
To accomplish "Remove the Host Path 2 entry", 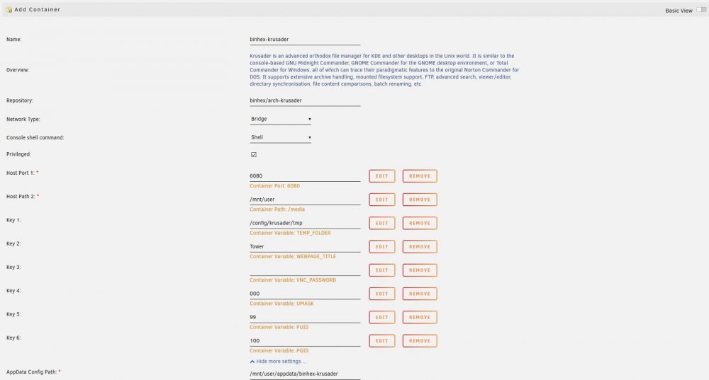I will pos(420,200).
